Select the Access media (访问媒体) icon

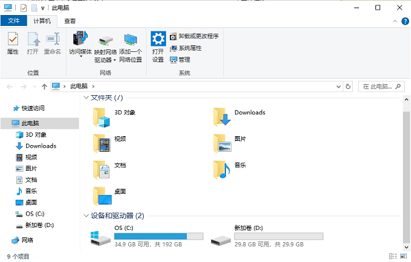pos(80,44)
